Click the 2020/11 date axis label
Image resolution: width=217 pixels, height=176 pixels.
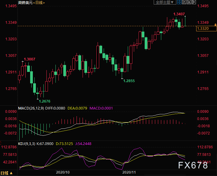click(129, 172)
